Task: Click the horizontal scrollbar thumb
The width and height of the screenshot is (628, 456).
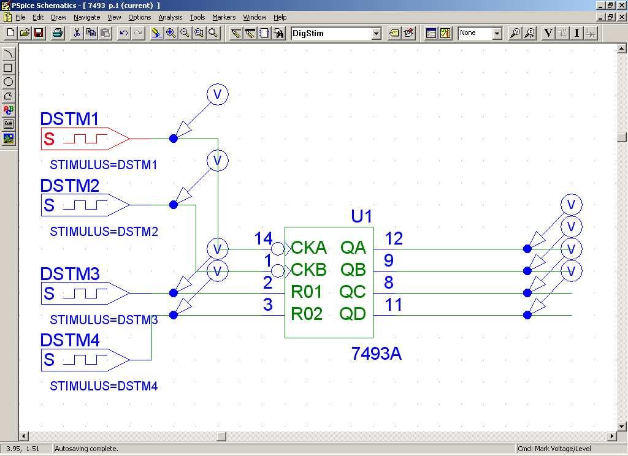Action: (221, 436)
